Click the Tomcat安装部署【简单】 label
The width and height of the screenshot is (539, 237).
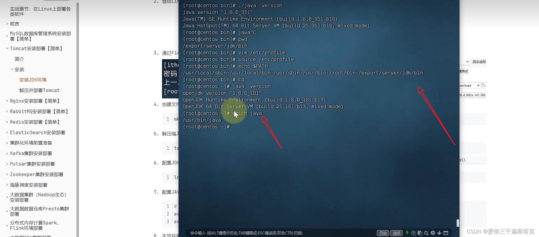36,49
